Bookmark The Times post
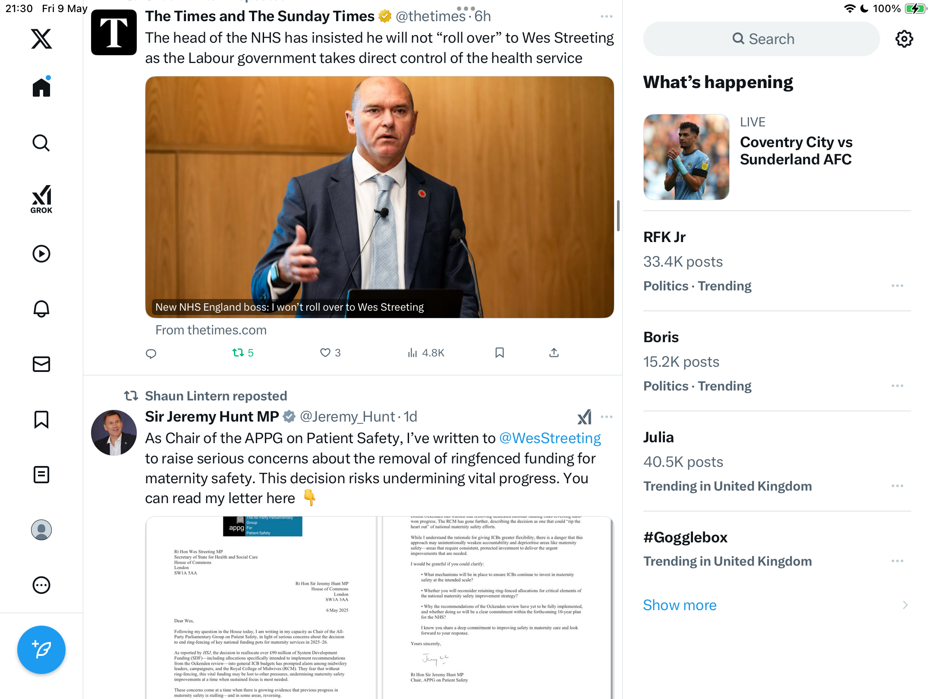 pos(500,353)
